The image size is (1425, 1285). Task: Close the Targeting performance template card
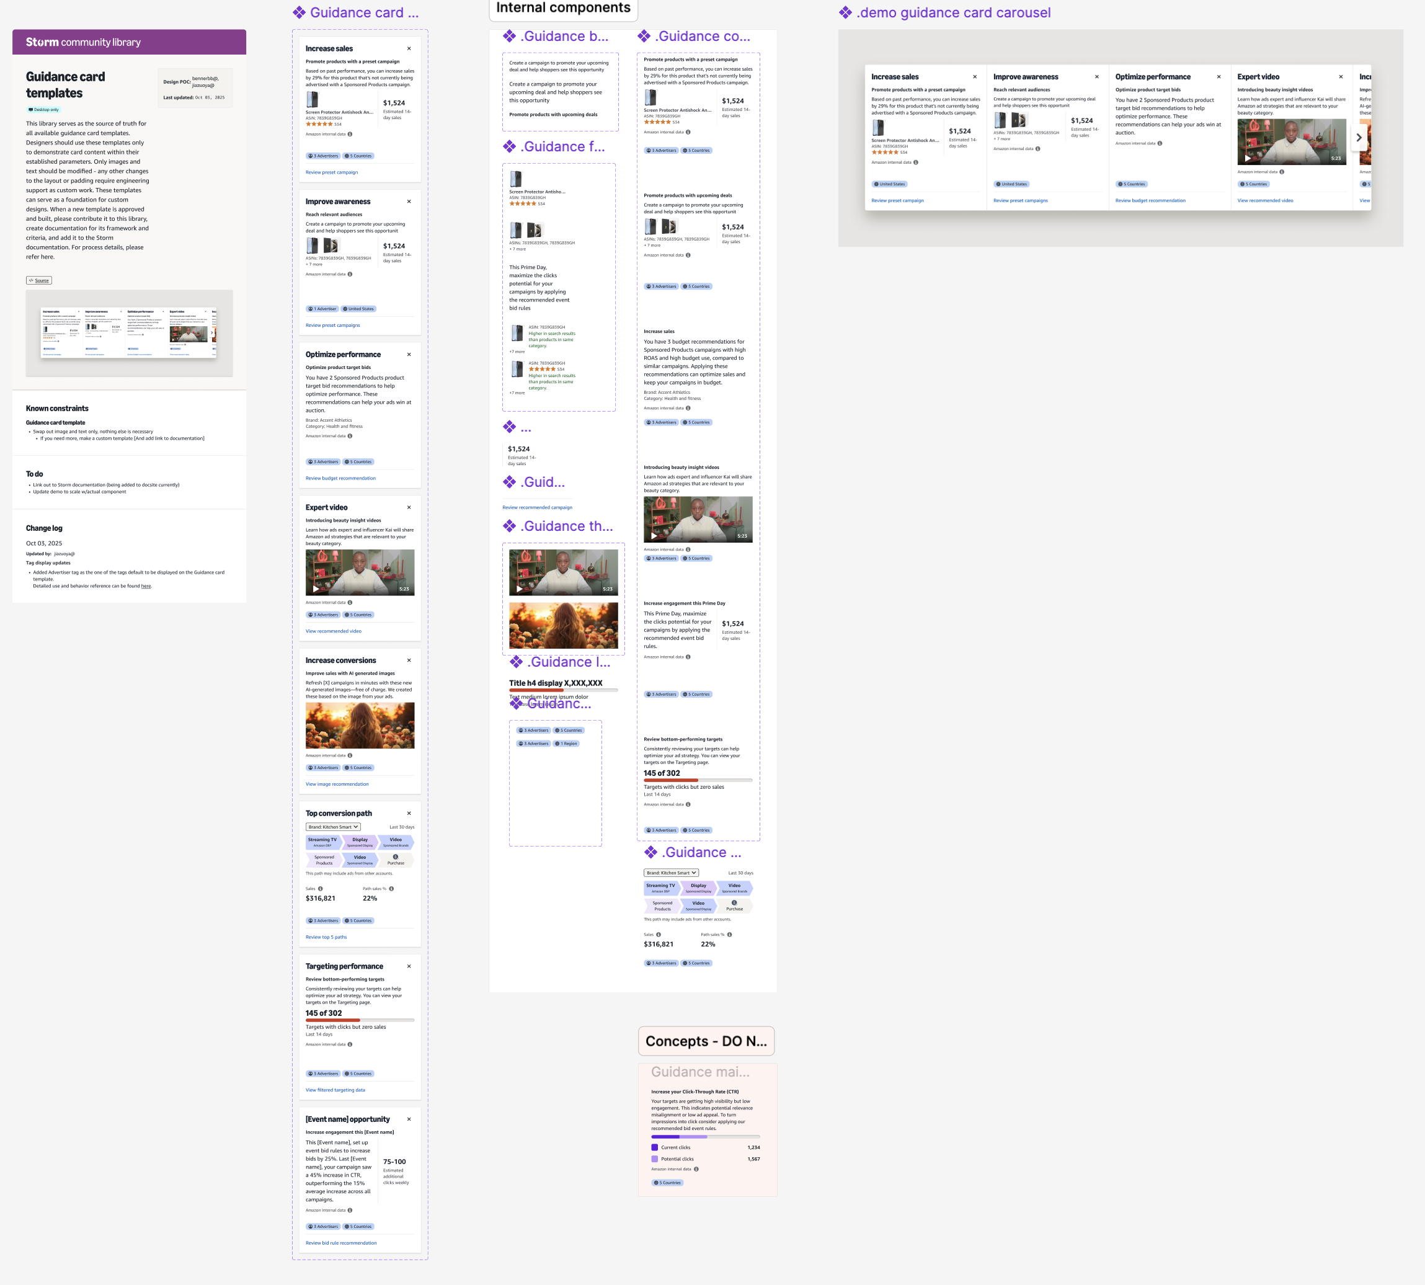click(409, 967)
